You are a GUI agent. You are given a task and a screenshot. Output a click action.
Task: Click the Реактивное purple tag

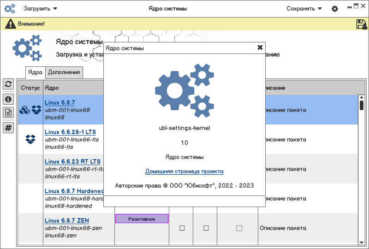[142, 219]
